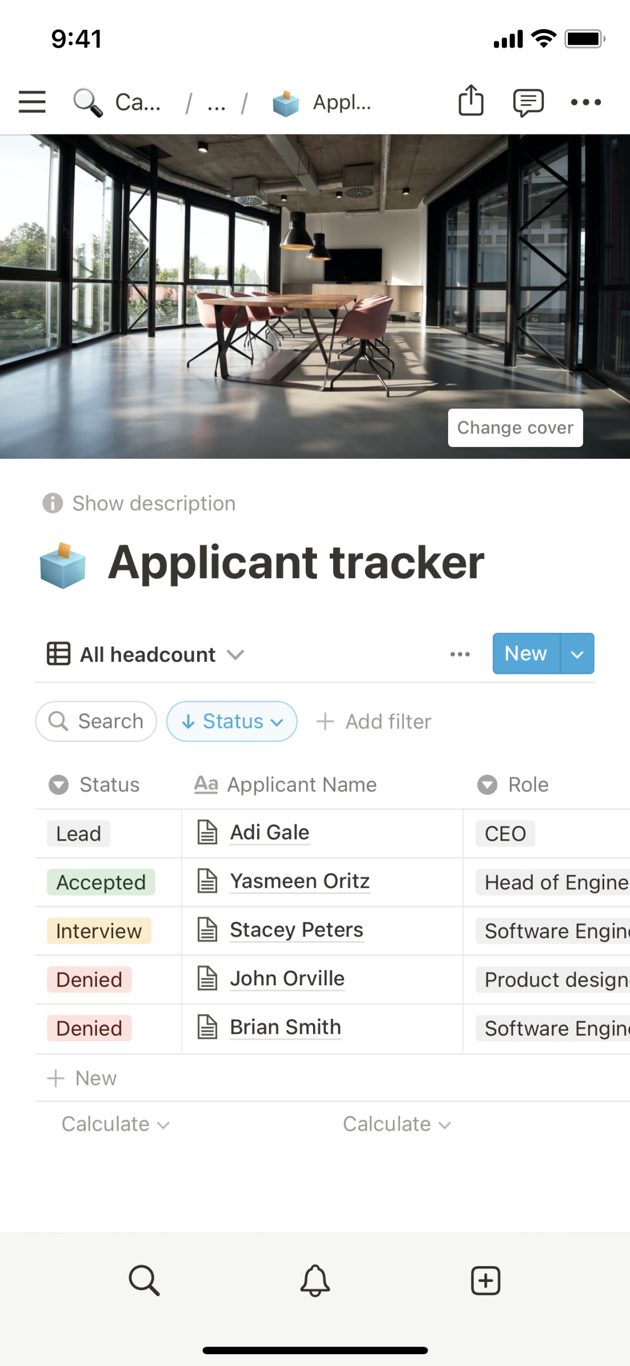
Task: Click the blue New button
Action: pos(525,654)
